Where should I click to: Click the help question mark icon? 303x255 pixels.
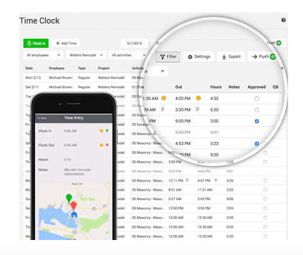283,20
